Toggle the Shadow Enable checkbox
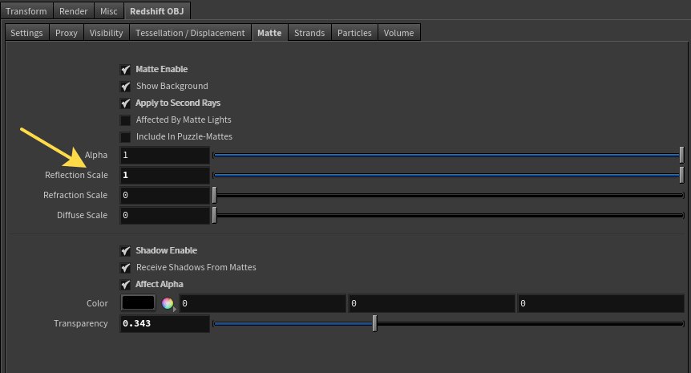 126,251
